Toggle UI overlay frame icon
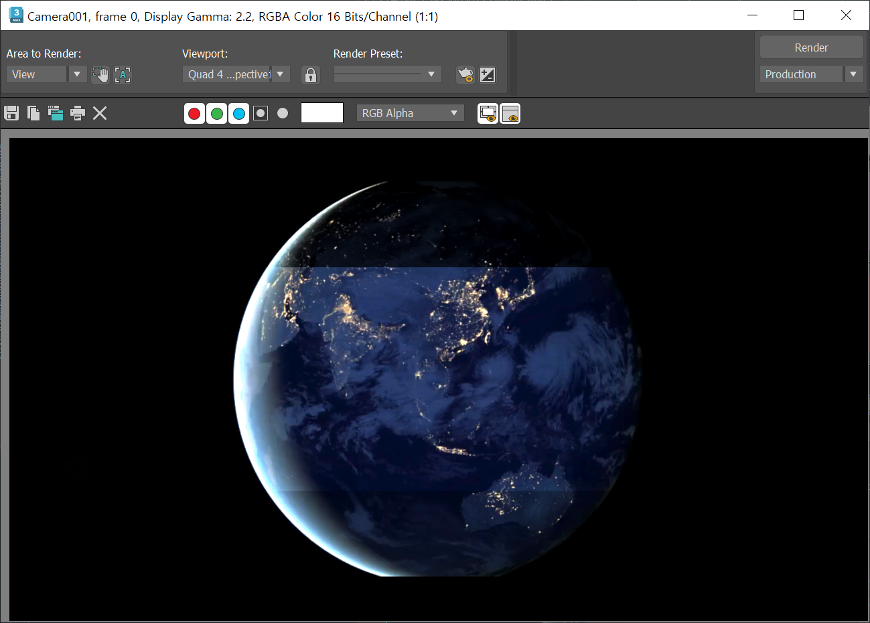 [x=488, y=114]
